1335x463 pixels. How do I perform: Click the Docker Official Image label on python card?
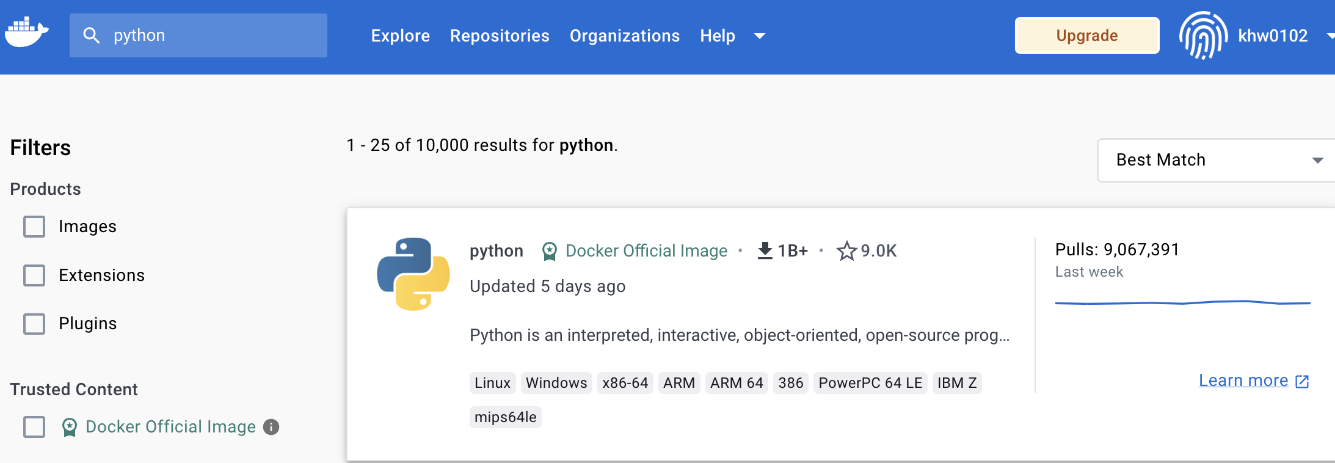click(646, 251)
